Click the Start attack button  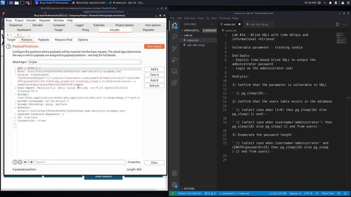coord(154,47)
